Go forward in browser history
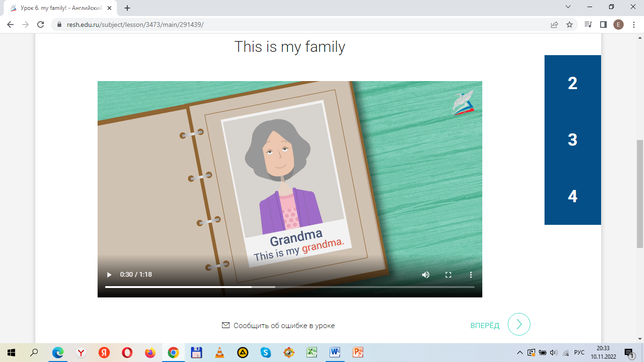This screenshot has height=362, width=644. [25, 25]
